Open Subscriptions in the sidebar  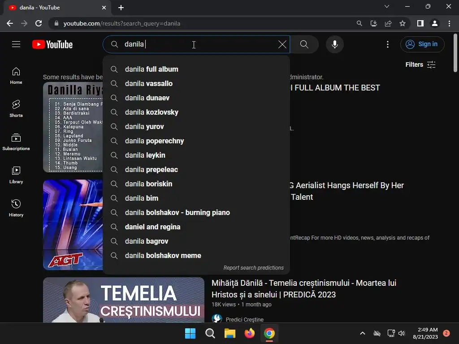click(x=16, y=142)
